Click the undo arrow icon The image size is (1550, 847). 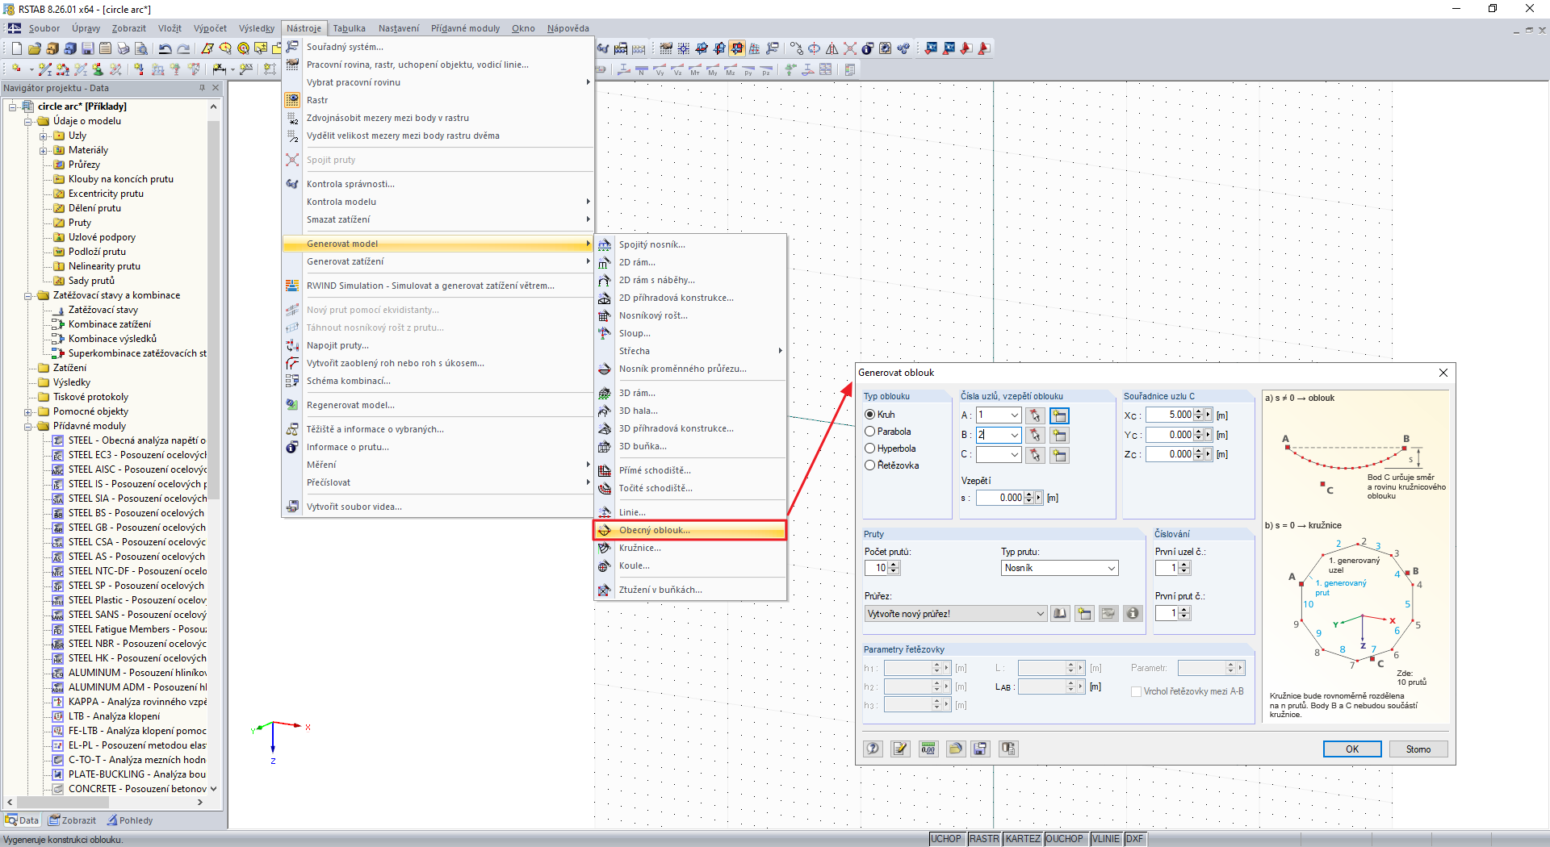(x=165, y=48)
